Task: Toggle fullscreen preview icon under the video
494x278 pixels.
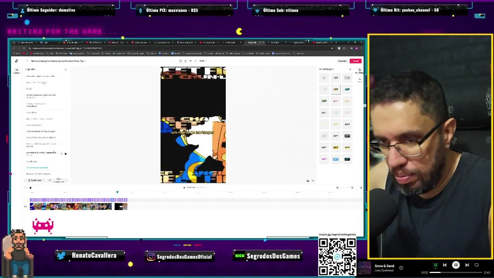Action: coord(313,181)
